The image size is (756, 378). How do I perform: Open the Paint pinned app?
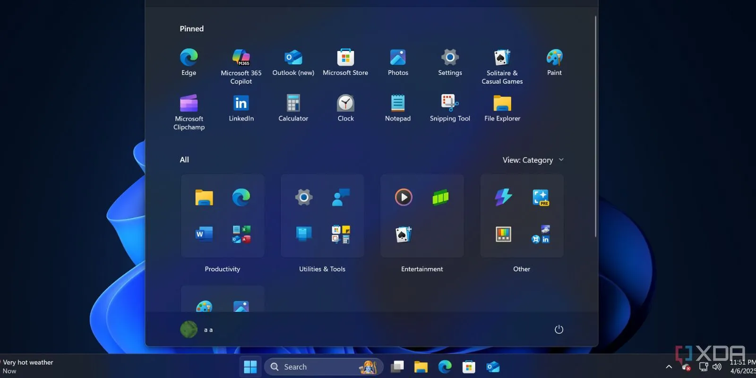point(554,62)
